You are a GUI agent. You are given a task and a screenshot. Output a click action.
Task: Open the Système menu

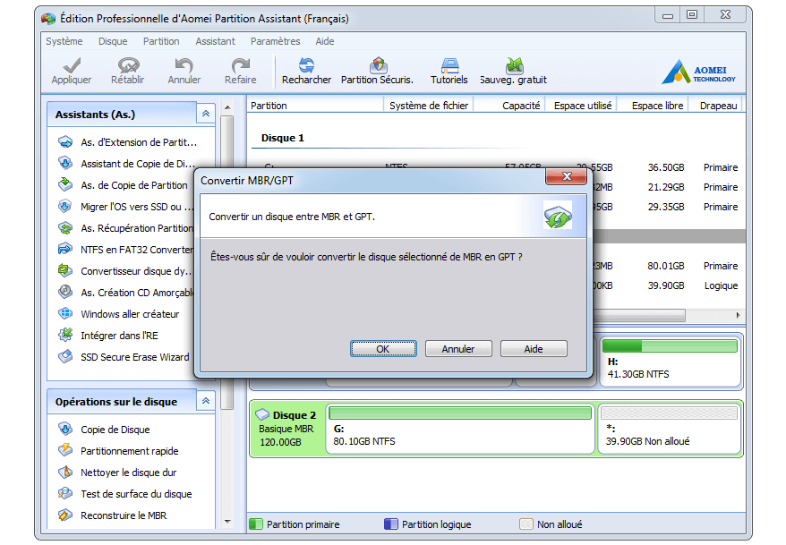tap(64, 41)
